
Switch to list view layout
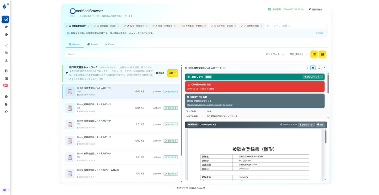pyautogui.click(x=314, y=54)
